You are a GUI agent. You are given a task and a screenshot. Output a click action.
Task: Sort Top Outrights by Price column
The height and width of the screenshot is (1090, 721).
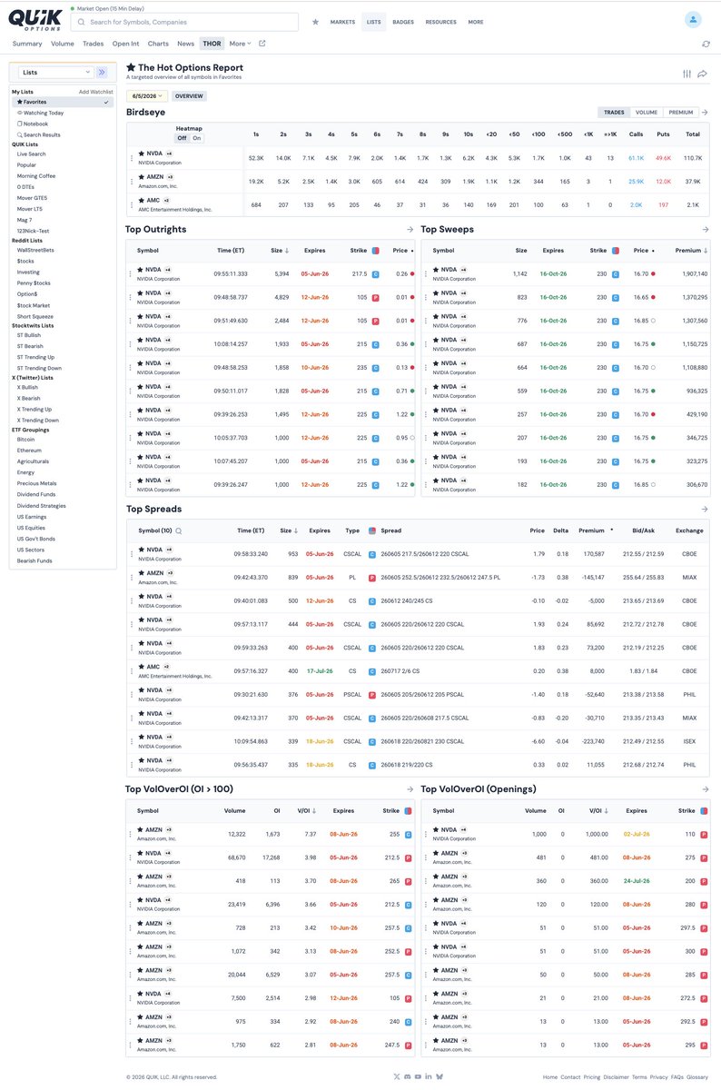[402, 251]
